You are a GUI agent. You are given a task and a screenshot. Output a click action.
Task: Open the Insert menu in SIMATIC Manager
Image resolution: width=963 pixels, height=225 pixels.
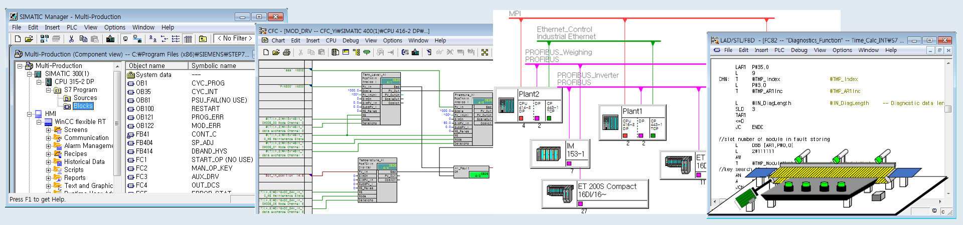click(52, 27)
